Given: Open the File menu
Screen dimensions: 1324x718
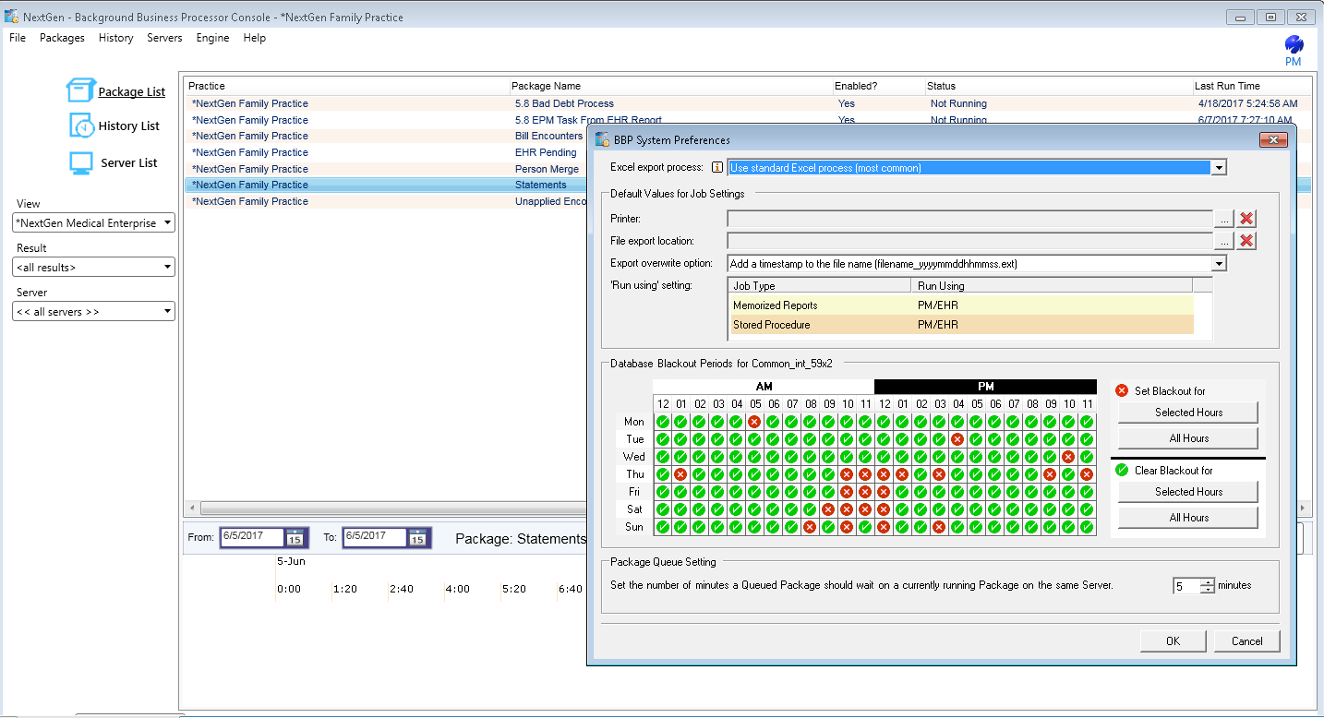Looking at the screenshot, I should click(x=18, y=38).
